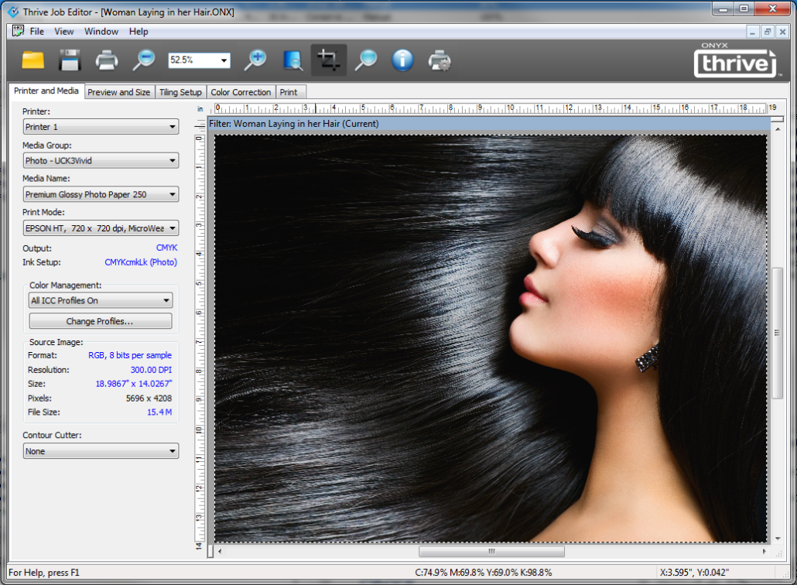Click the Change Profiles button
Viewport: 797px width, 585px height.
pyautogui.click(x=100, y=320)
